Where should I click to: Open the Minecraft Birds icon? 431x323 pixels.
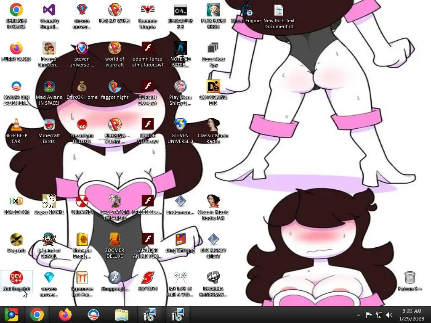tap(49, 131)
